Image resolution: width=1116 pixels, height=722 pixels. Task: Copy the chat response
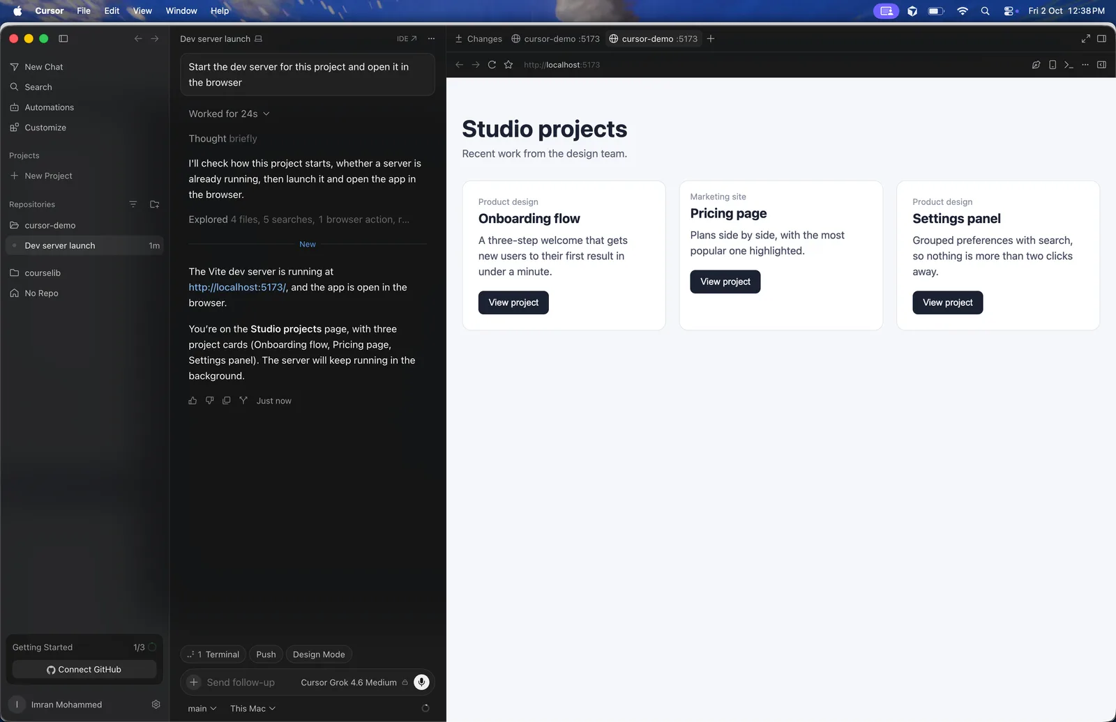coord(226,401)
